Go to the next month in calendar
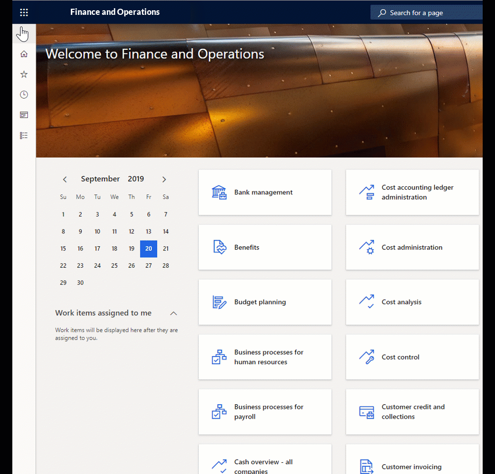 164,179
